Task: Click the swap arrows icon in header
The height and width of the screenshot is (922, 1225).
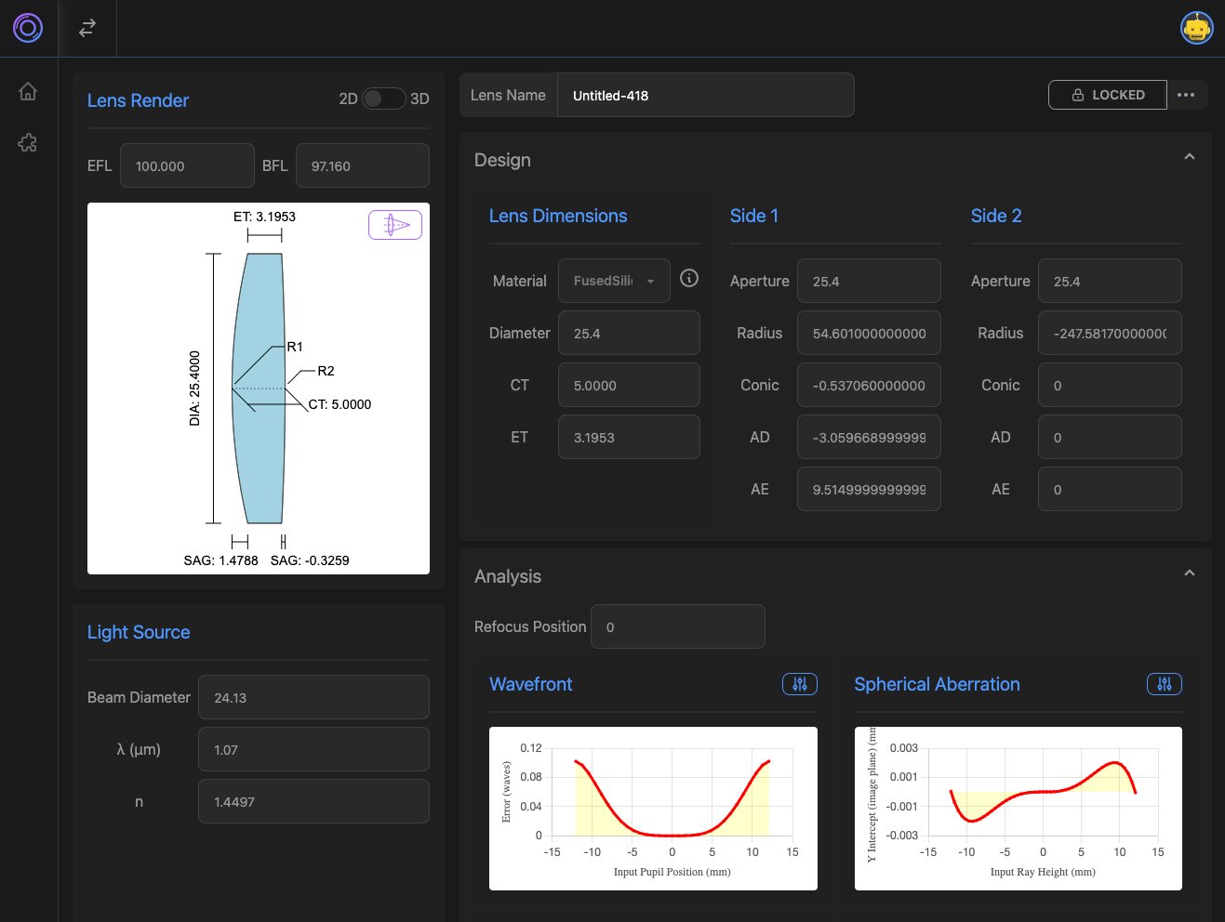Action: [87, 29]
